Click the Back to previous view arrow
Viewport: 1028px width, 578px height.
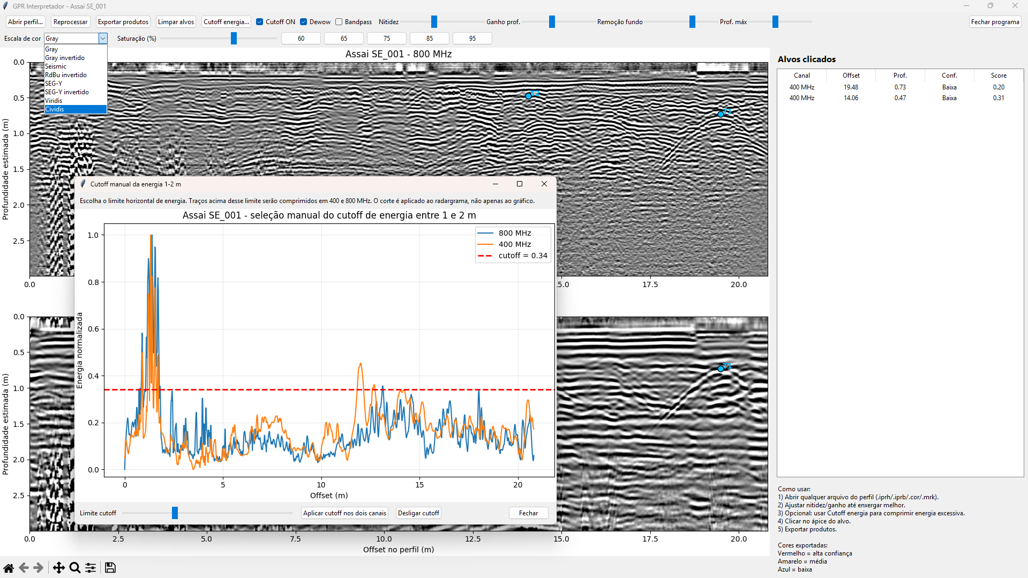click(24, 568)
